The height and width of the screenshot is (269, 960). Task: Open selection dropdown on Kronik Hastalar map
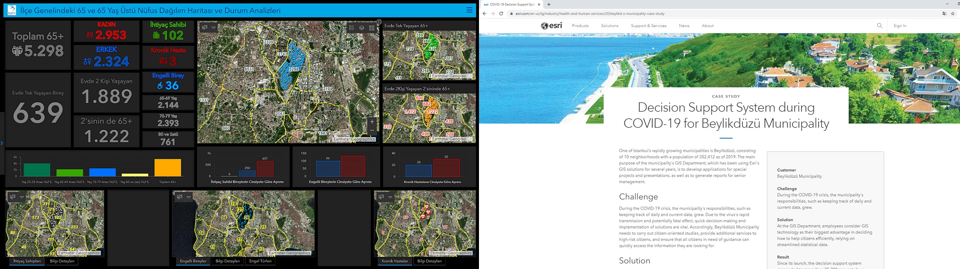pyautogui.click(x=390, y=197)
